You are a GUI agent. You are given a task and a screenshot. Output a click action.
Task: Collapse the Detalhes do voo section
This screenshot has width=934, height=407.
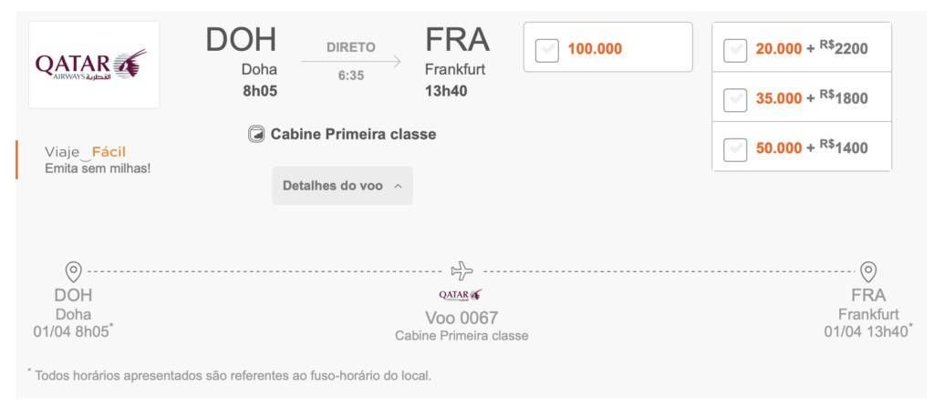tap(343, 186)
